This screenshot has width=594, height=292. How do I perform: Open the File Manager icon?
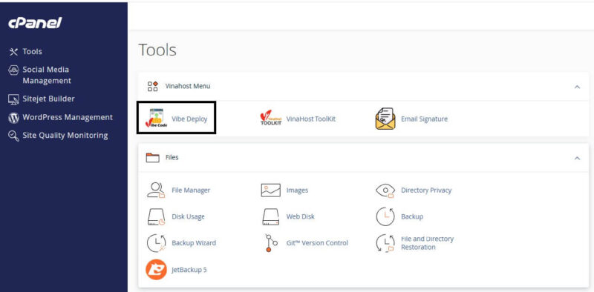tap(156, 190)
